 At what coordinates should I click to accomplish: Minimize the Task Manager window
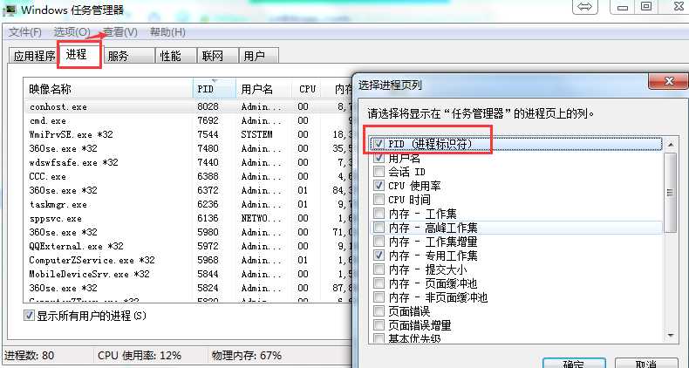[x=622, y=7]
